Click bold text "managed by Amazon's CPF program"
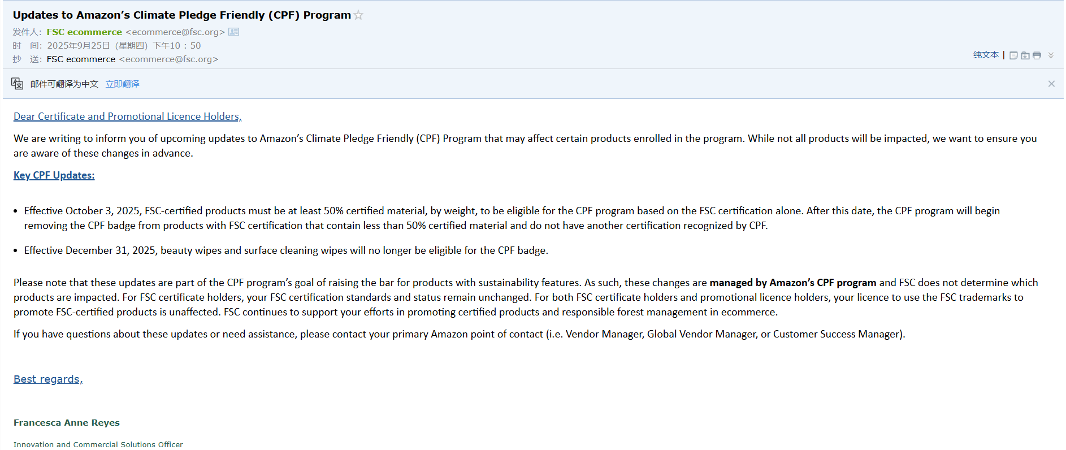This screenshot has width=1066, height=450. [792, 283]
